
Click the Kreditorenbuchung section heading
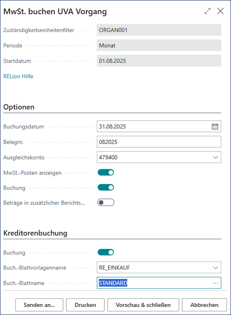coord(35,233)
